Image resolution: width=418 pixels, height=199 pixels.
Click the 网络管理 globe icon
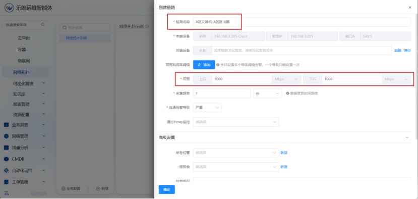click(x=7, y=136)
